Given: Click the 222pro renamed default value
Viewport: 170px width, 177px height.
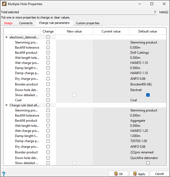Looking at the screenshot, I should tap(142, 152).
